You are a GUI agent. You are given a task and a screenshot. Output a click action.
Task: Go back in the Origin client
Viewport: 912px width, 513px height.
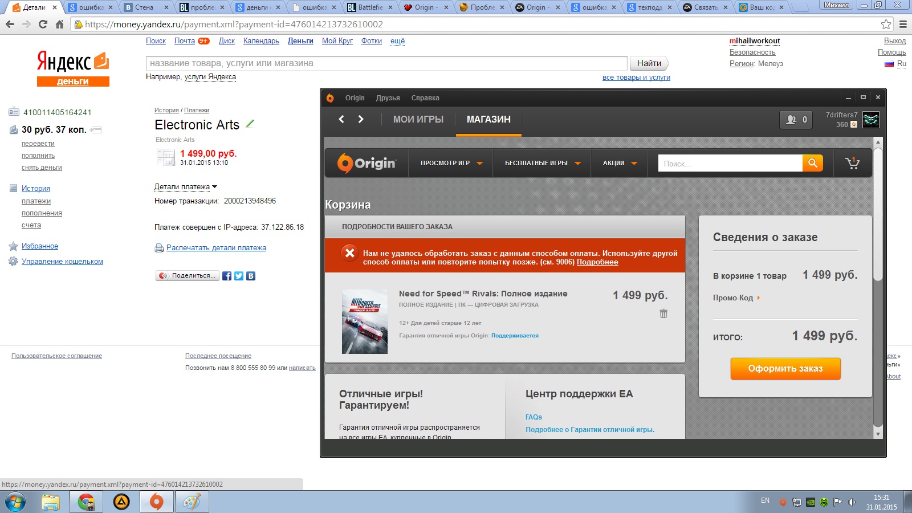click(x=341, y=119)
